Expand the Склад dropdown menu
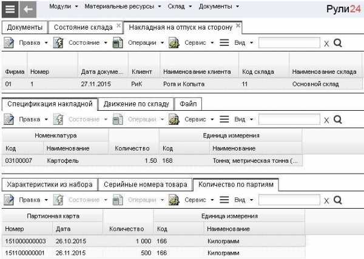This screenshot has width=364, height=259. (x=180, y=7)
